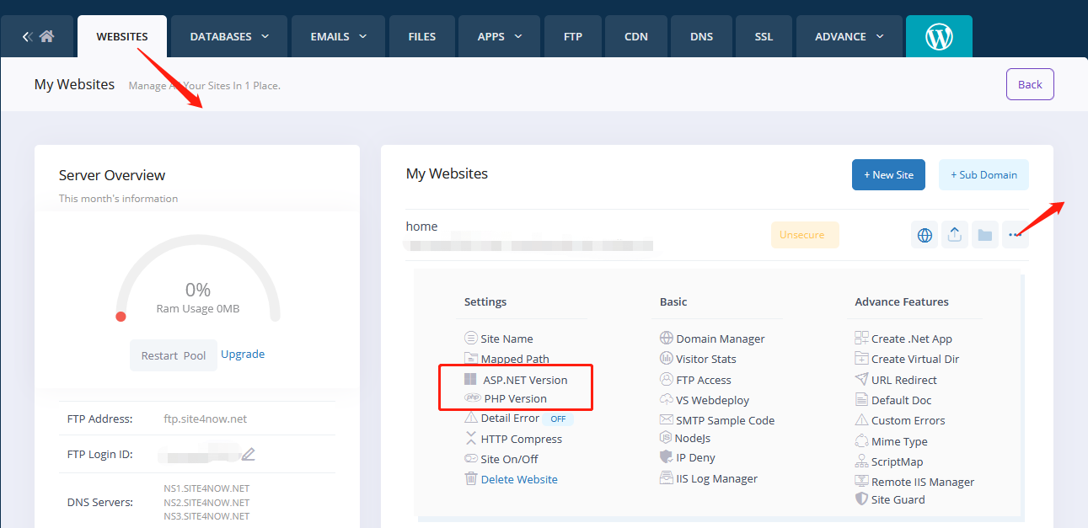1088x528 pixels.
Task: Switch to the DNS tab
Action: tap(701, 37)
